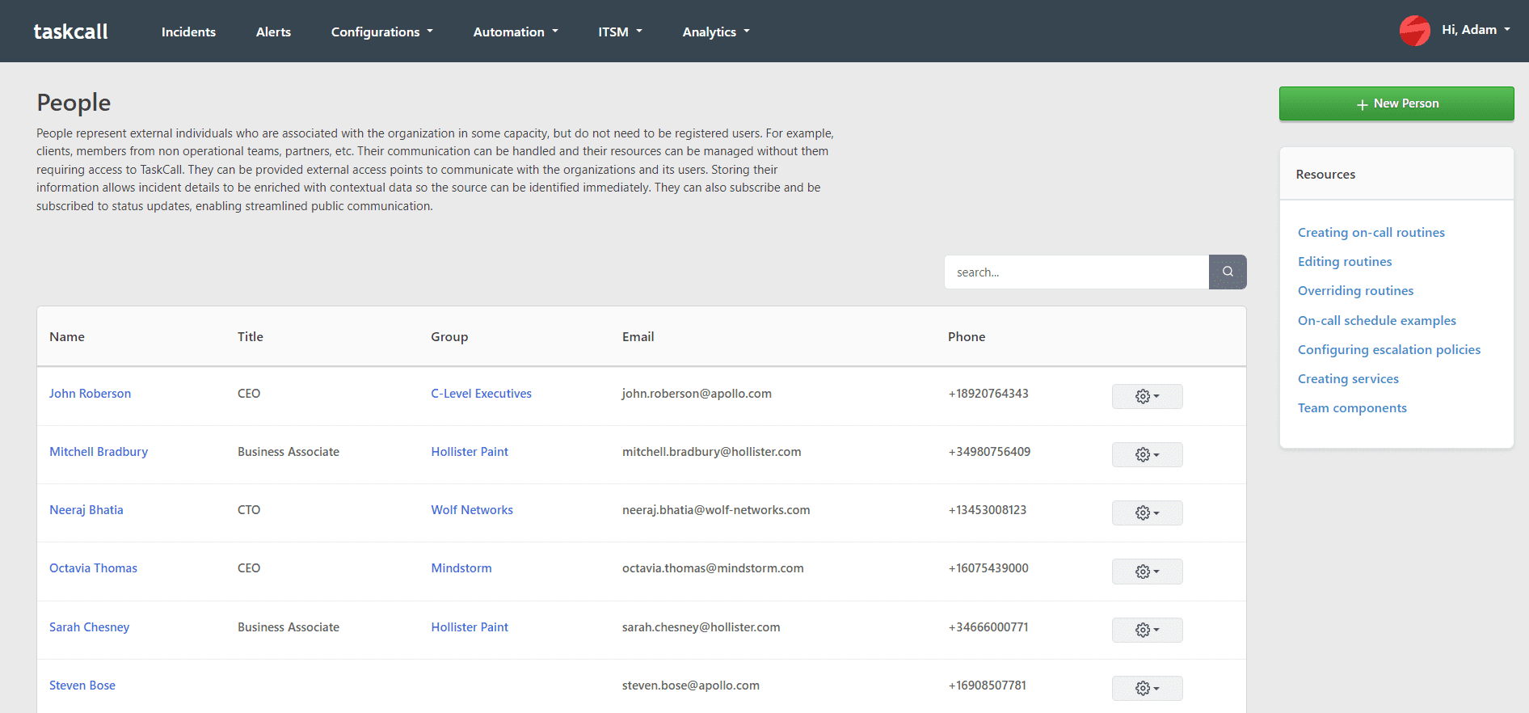Select email john.roberson@apollo.com
Image resolution: width=1529 pixels, height=713 pixels.
697,394
